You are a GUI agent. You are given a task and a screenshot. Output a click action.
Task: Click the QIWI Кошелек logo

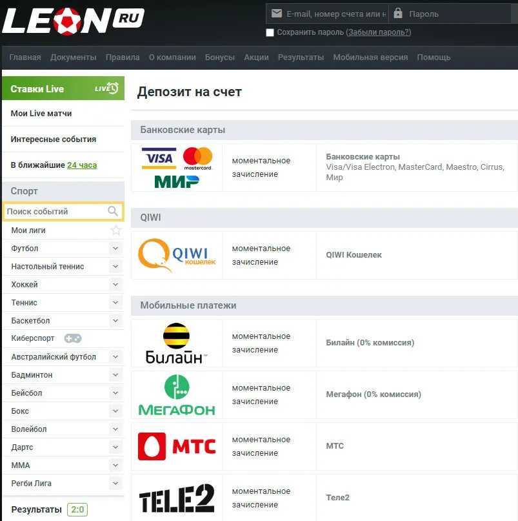177,255
